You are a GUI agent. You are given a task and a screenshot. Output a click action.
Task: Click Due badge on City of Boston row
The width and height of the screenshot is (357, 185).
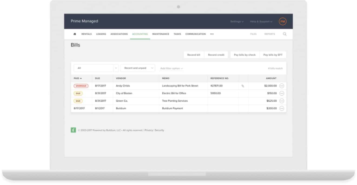point(78,93)
